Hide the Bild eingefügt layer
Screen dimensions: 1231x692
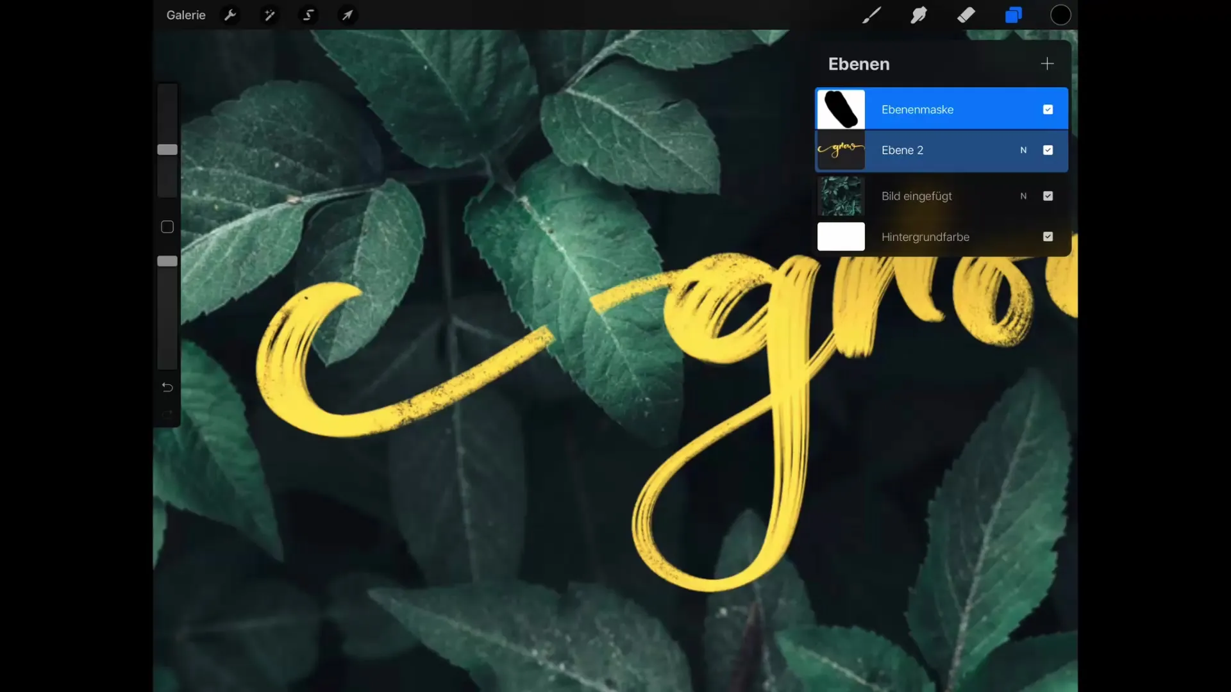(x=1048, y=196)
